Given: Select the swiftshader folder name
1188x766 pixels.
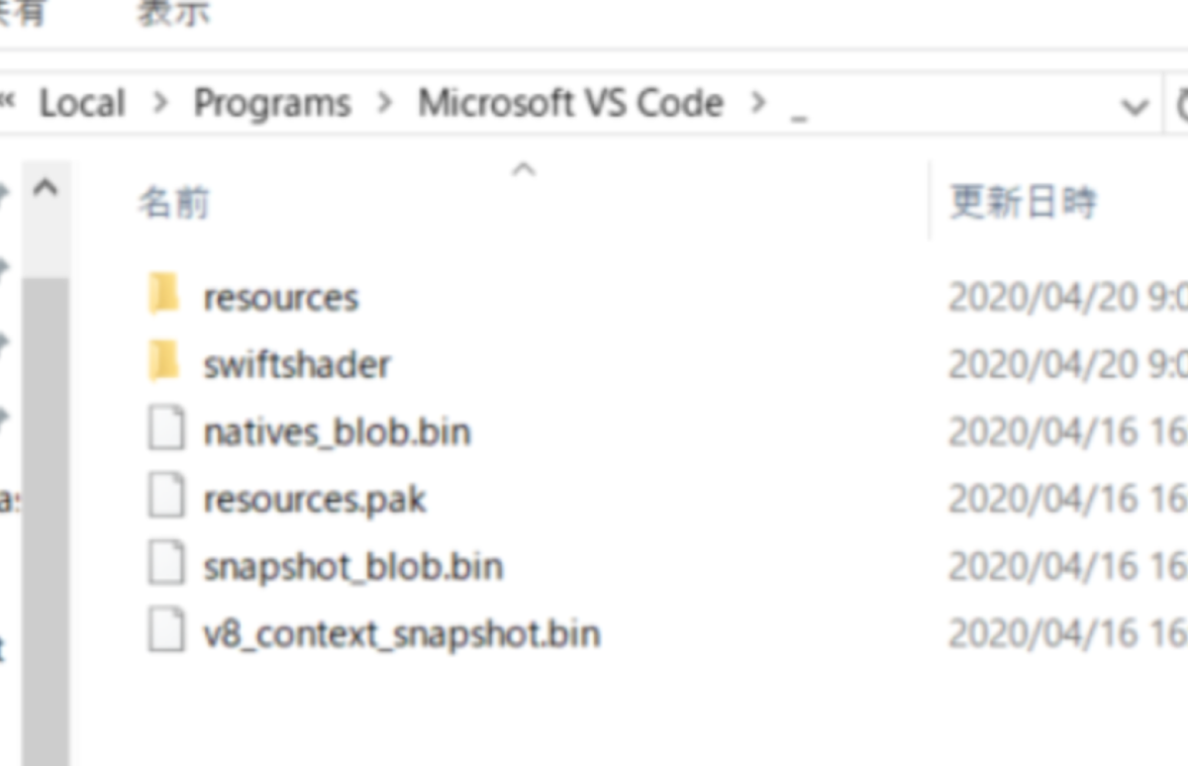Looking at the screenshot, I should [297, 364].
